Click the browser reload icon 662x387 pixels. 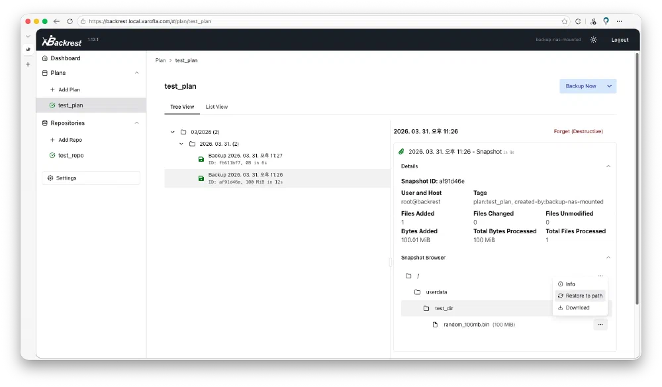click(x=70, y=21)
